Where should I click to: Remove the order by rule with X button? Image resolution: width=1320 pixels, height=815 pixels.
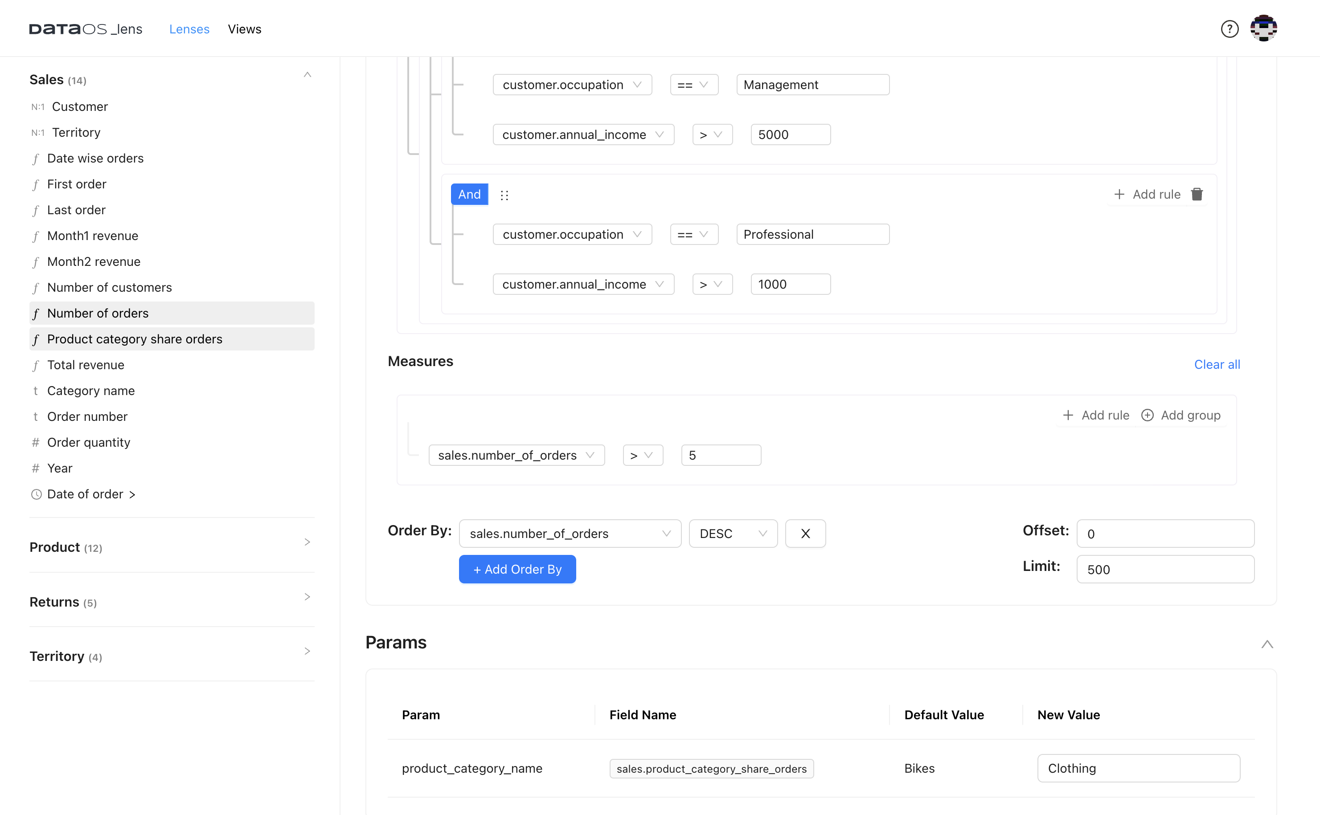(805, 534)
